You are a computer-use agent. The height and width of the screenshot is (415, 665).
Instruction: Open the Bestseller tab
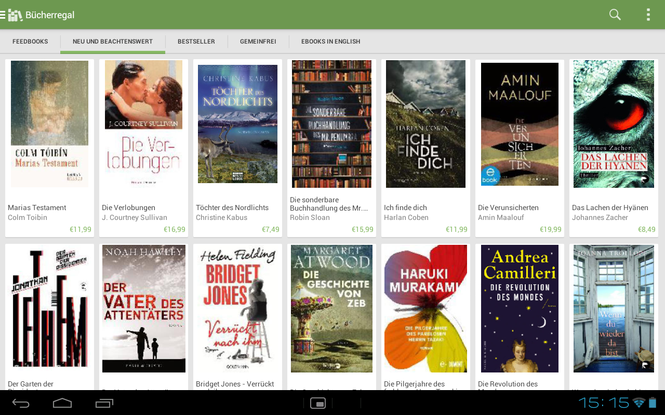[x=196, y=41]
